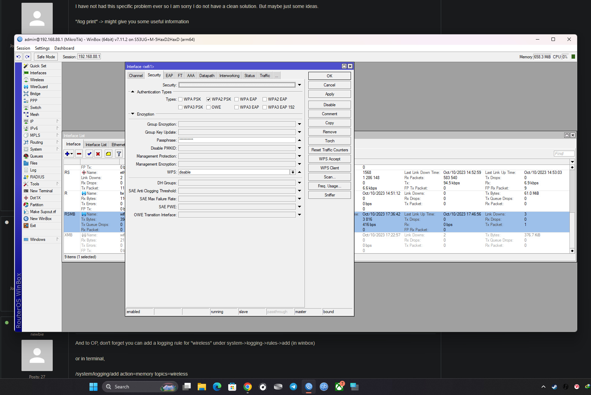Screen dimensions: 591x395
Task: Click OK button in wifi1 dialog
Action: coord(329,76)
